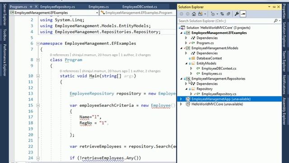
Task: Close the Program.cs tab
Action: (36, 7)
